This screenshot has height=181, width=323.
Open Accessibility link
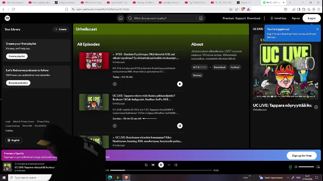(x=41, y=126)
